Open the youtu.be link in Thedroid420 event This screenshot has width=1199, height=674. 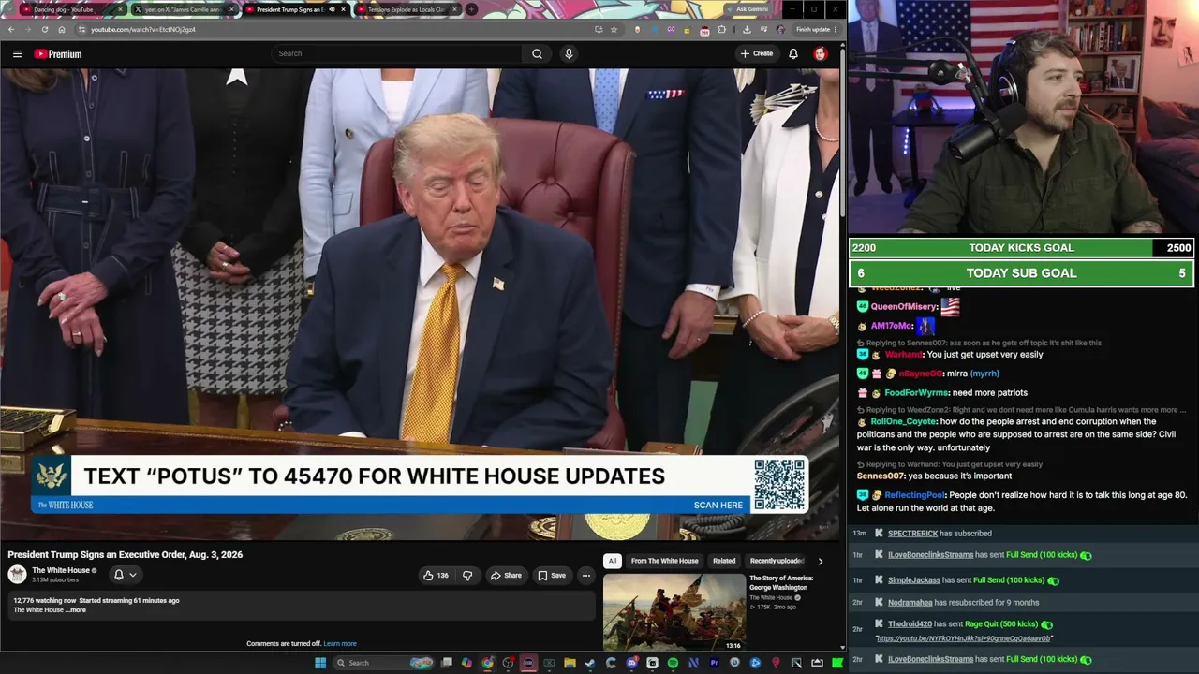coord(964,638)
